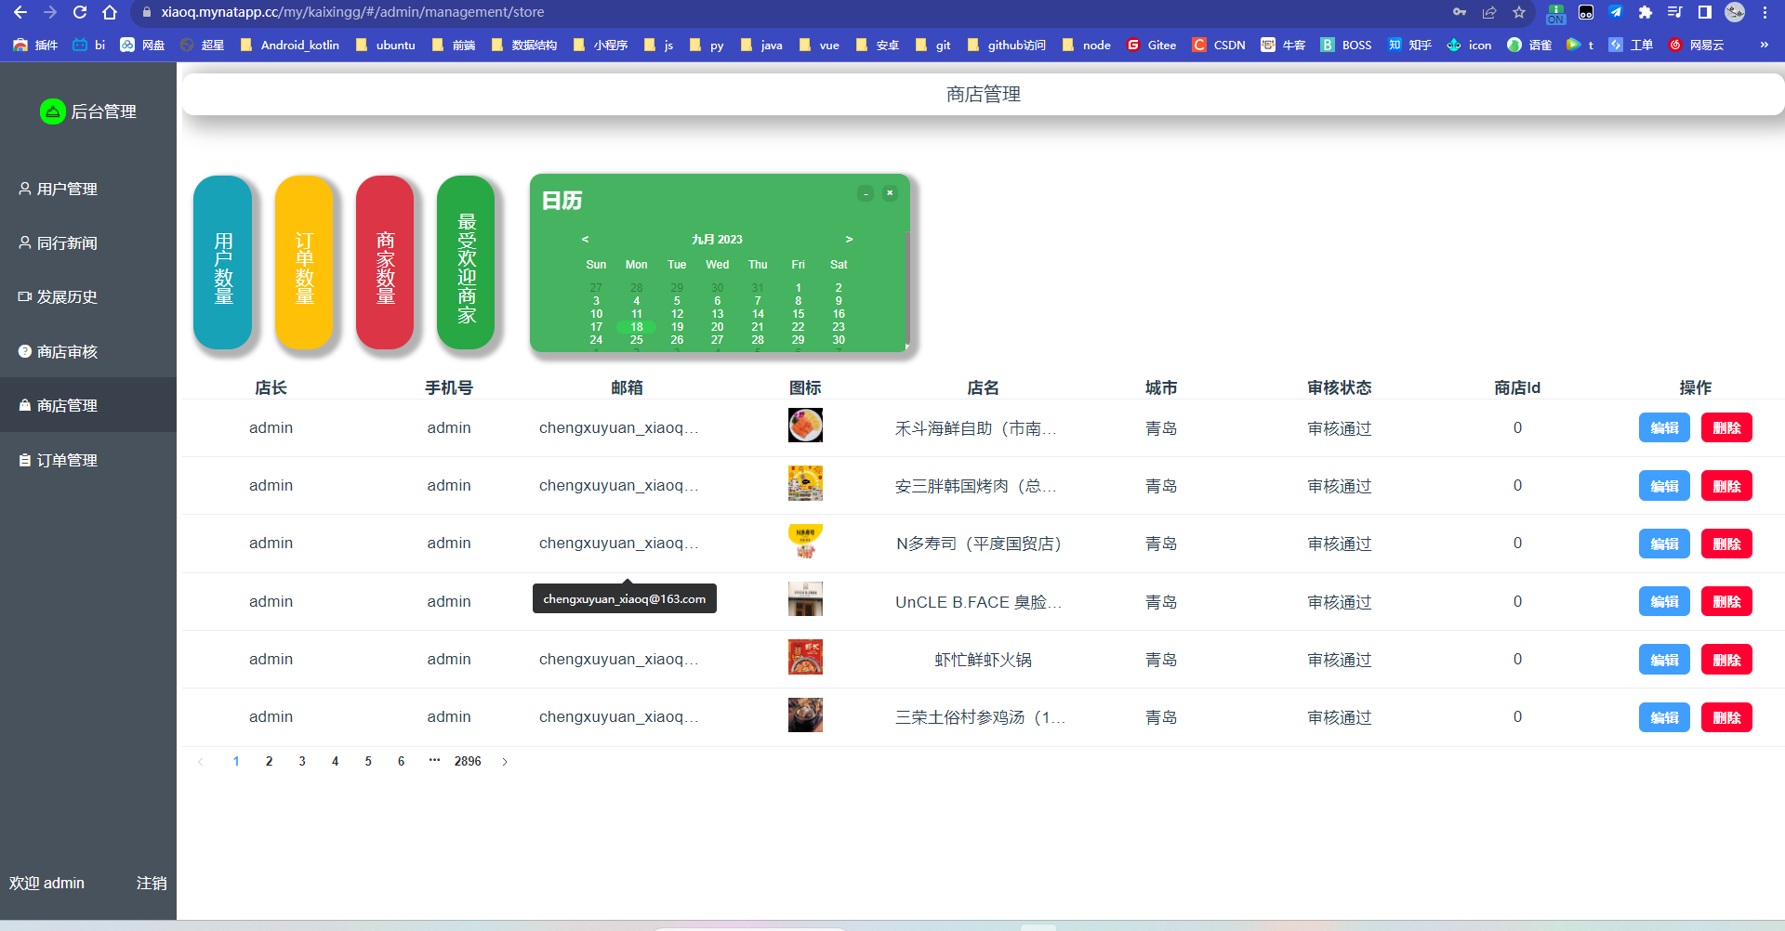The width and height of the screenshot is (1785, 931).
Task: Click the yellow 订单数量 card
Action: pyautogui.click(x=304, y=263)
